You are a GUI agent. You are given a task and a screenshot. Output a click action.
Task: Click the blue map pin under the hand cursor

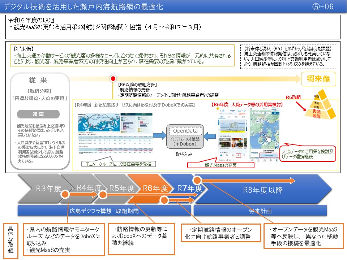(x=264, y=134)
